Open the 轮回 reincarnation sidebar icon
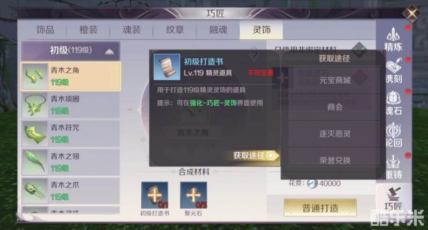The image size is (428, 230). (393, 134)
